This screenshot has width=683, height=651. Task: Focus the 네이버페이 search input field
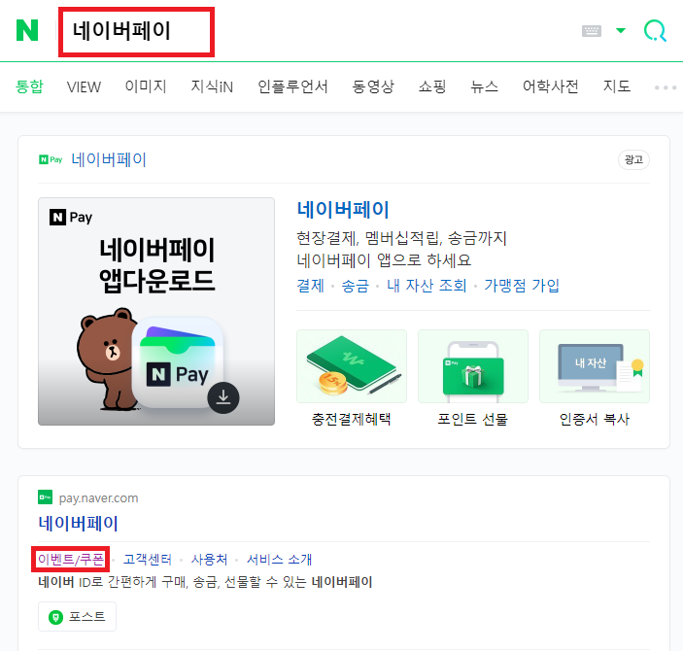[136, 32]
